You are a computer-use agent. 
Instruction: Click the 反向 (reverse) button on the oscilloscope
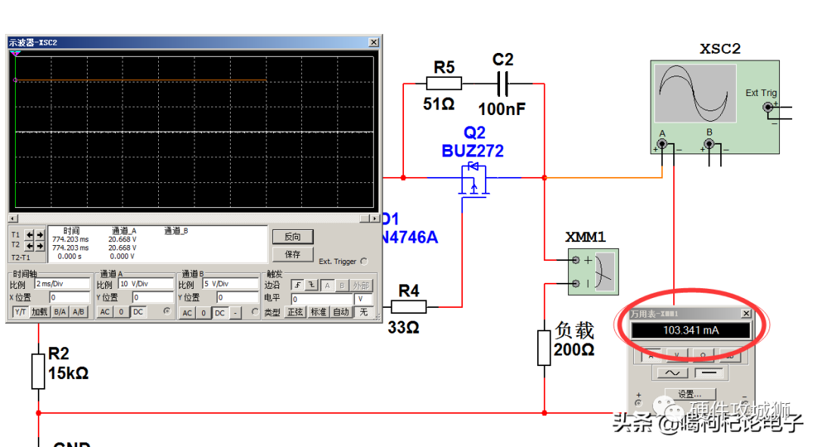coord(293,236)
